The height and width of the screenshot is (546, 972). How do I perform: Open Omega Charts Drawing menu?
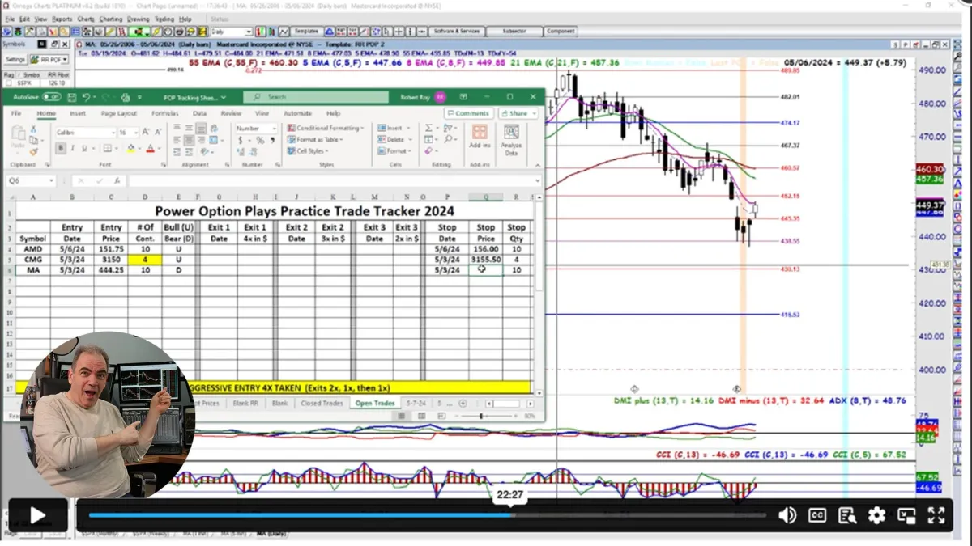point(139,19)
